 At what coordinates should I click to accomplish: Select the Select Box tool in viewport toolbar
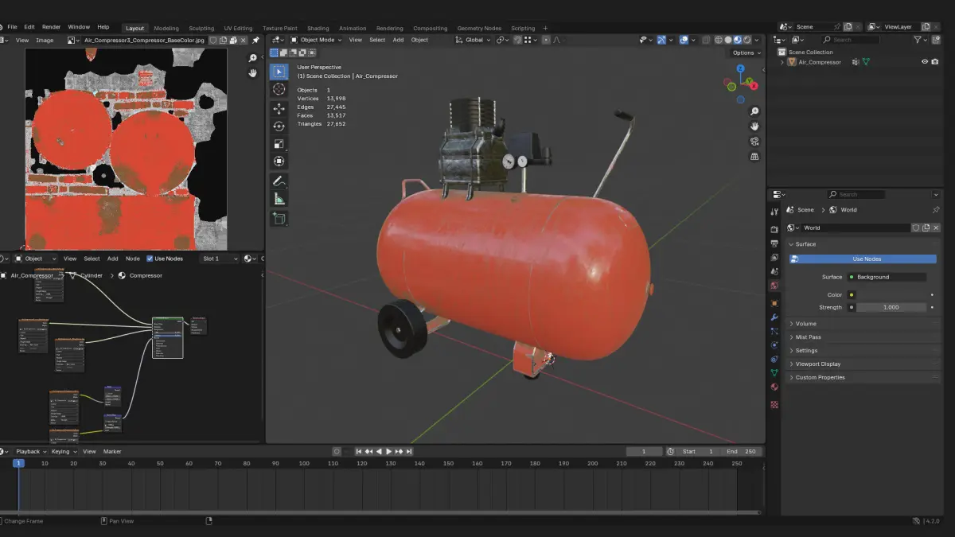click(279, 72)
